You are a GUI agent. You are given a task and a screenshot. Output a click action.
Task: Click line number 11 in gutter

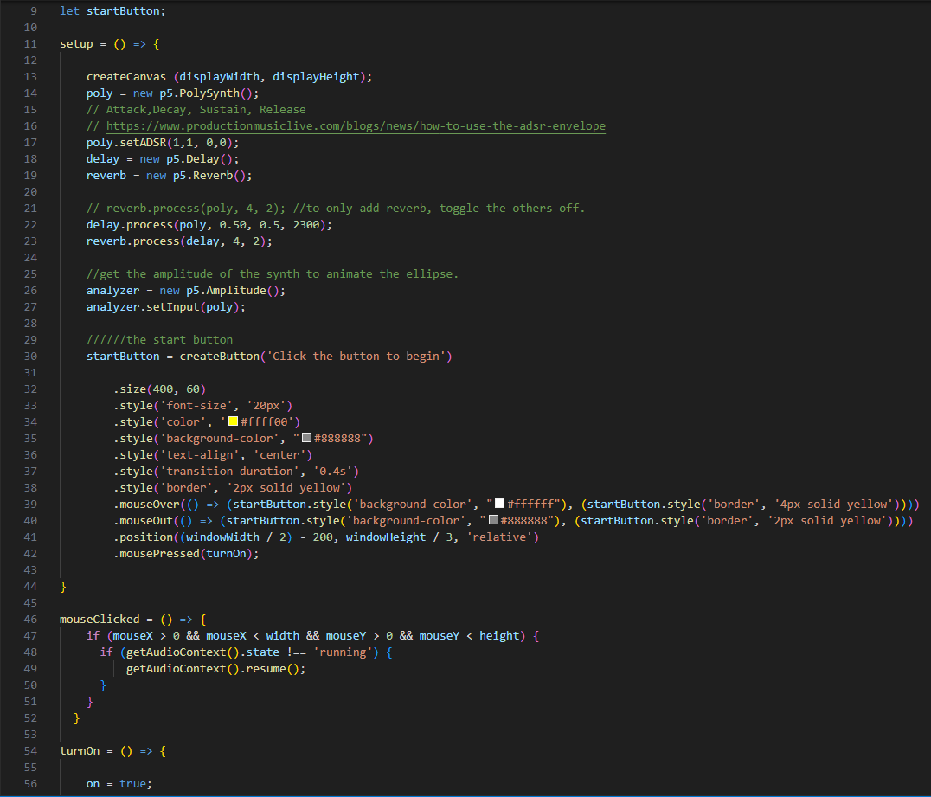(30, 44)
